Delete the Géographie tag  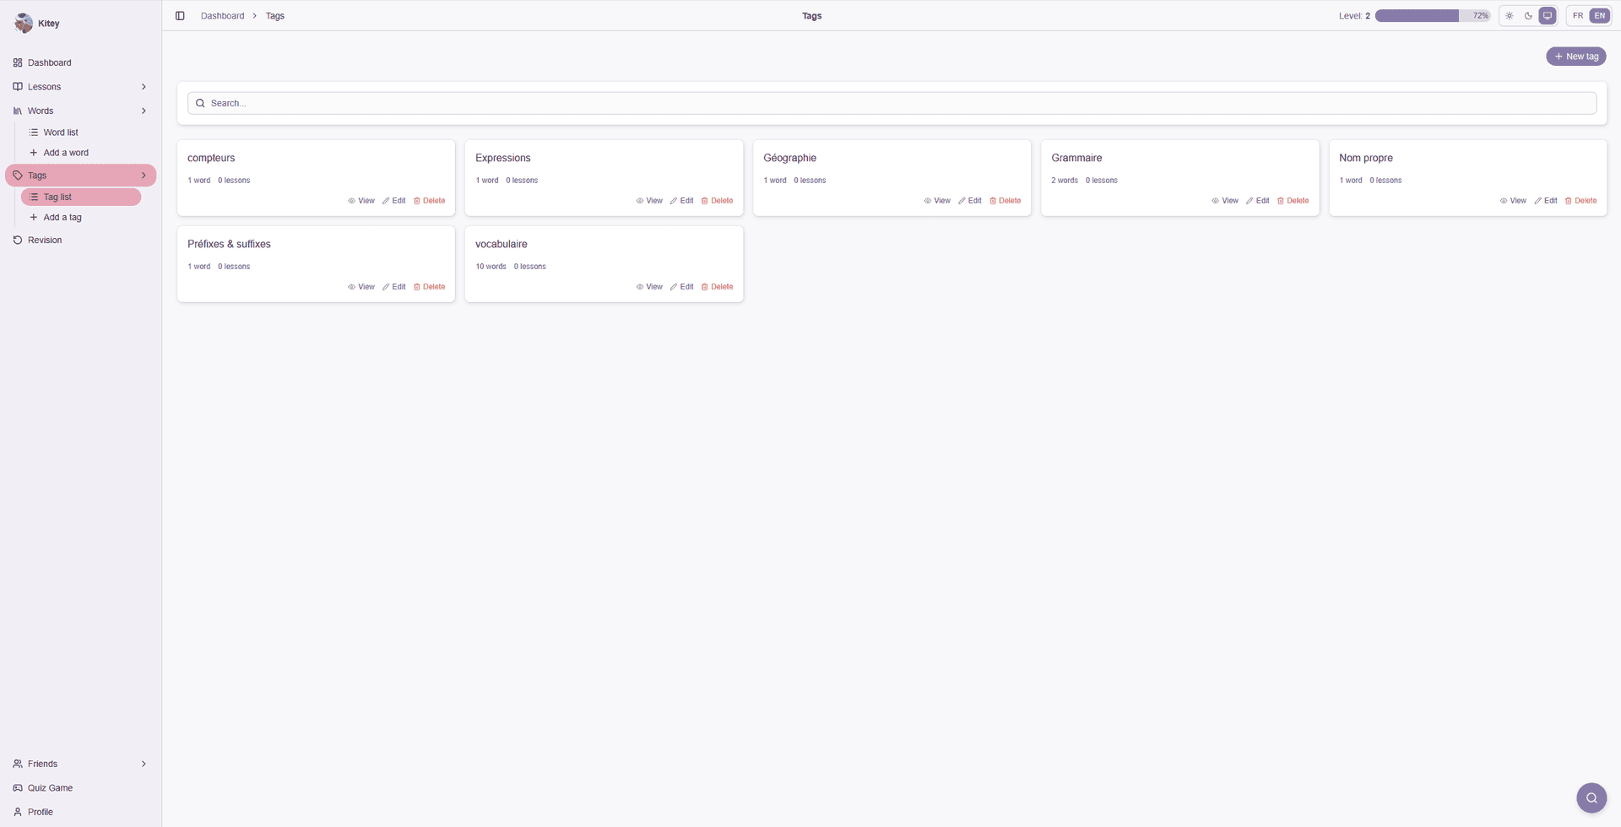(x=1005, y=201)
